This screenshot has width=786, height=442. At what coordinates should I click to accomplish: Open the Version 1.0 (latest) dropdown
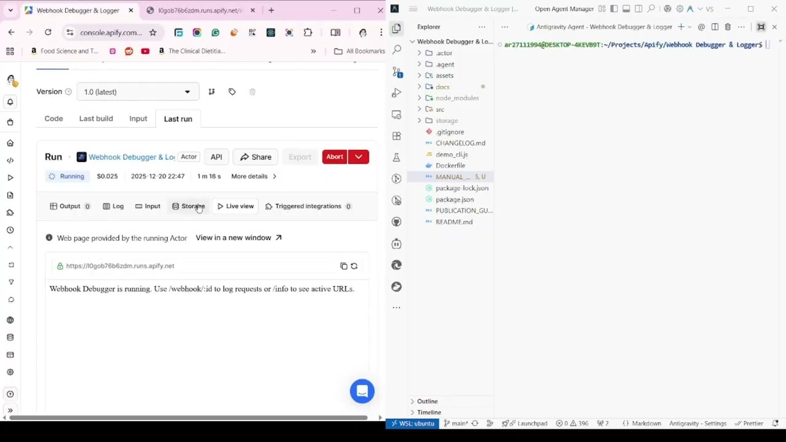pyautogui.click(x=138, y=91)
